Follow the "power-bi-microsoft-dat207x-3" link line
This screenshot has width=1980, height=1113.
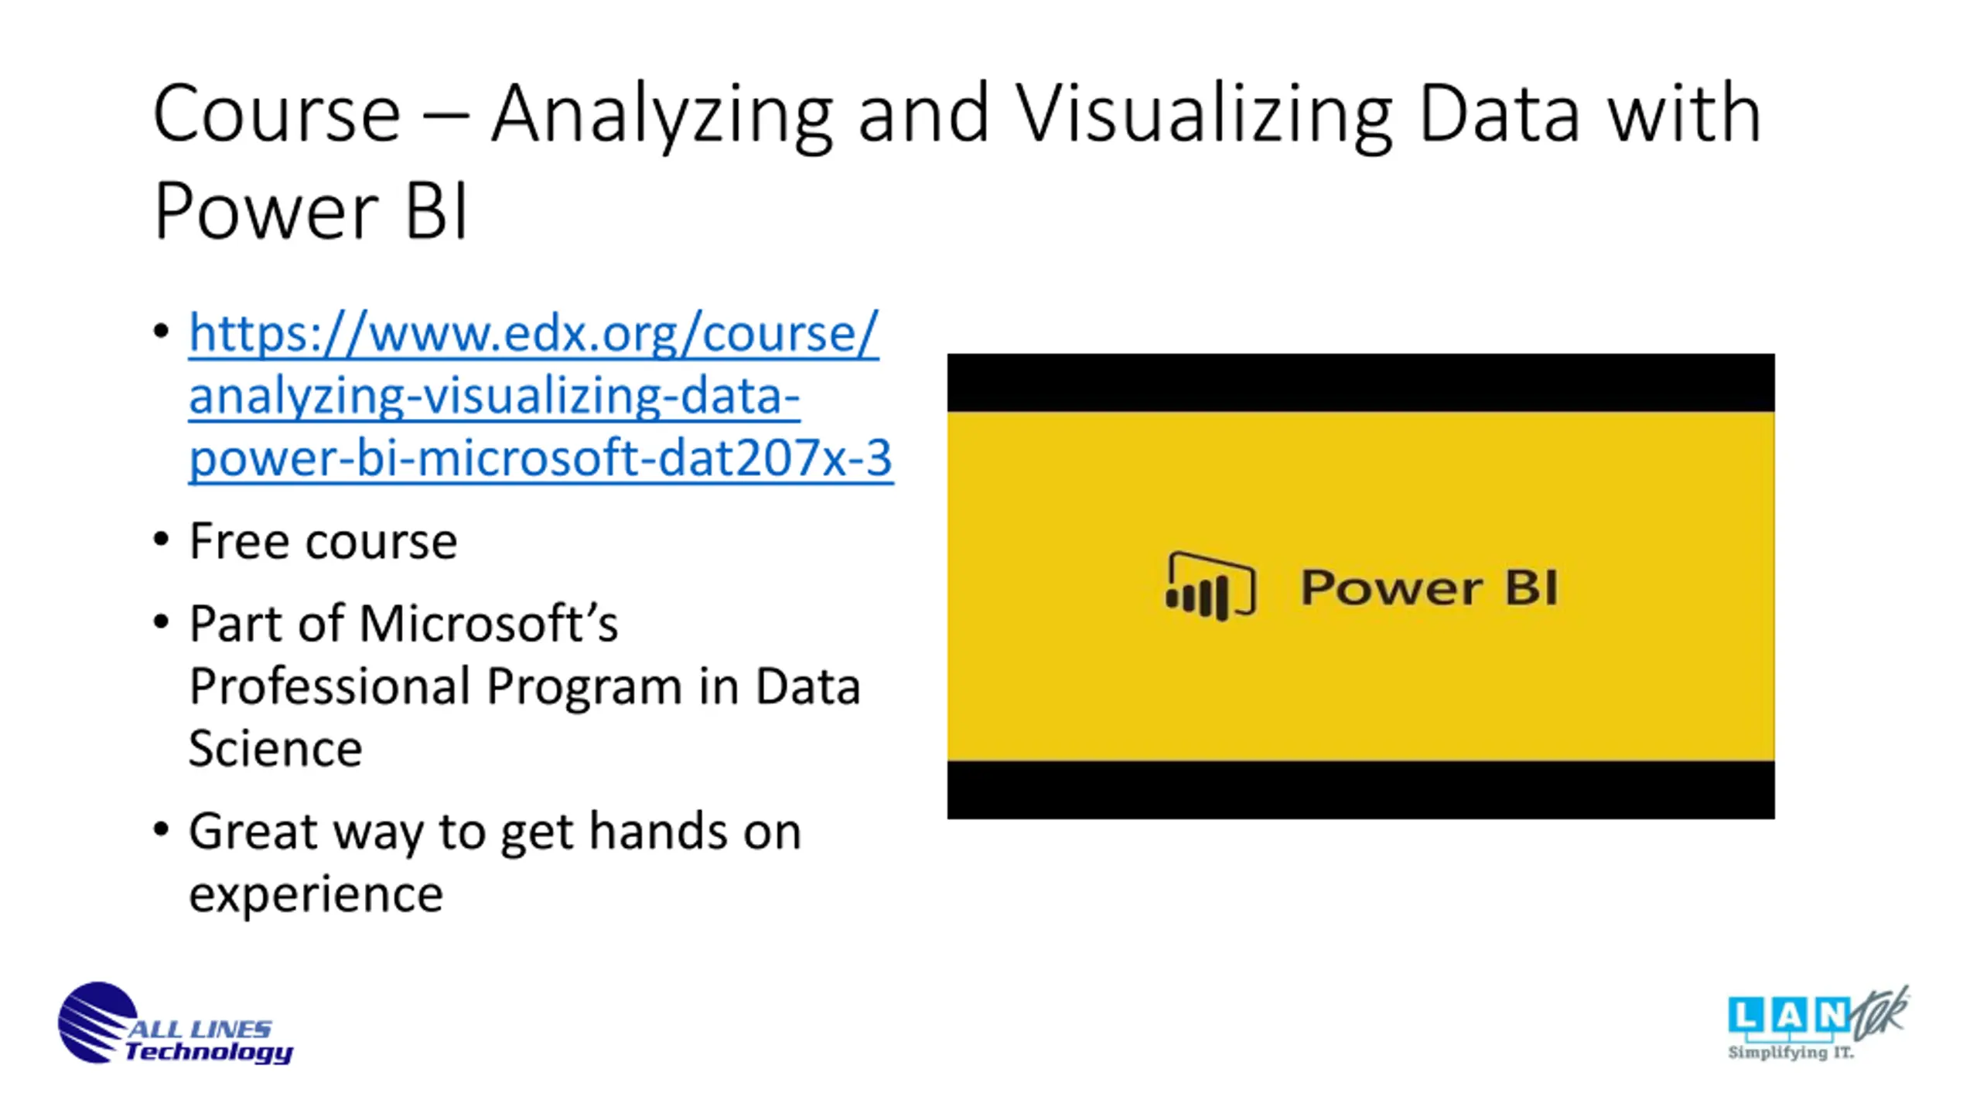coord(541,459)
